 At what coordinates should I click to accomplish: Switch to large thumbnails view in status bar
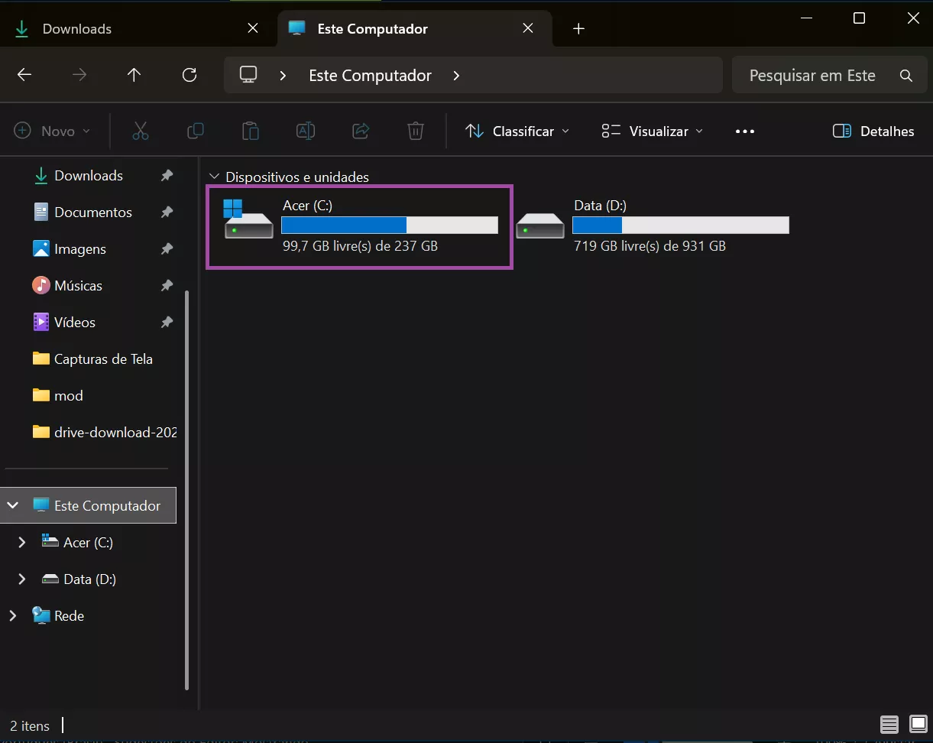pos(918,724)
